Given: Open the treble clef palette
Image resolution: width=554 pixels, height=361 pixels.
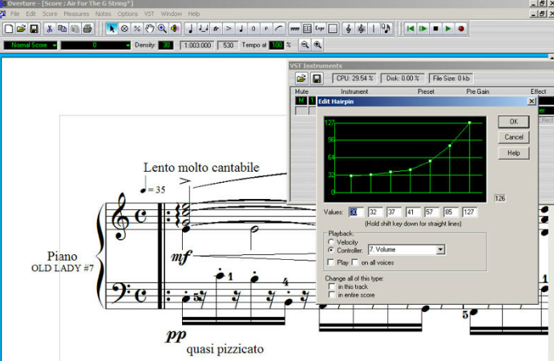Looking at the screenshot, I should click(349, 29).
